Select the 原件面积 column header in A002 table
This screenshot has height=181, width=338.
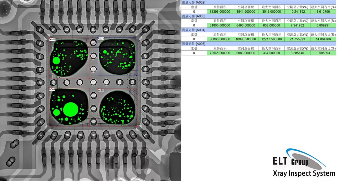point(220,7)
